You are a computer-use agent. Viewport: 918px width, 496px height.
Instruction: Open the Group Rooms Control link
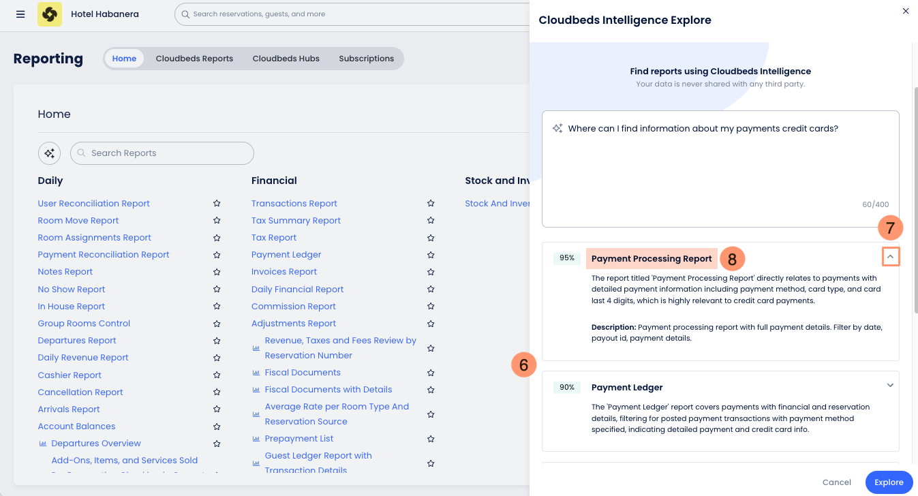coord(84,324)
